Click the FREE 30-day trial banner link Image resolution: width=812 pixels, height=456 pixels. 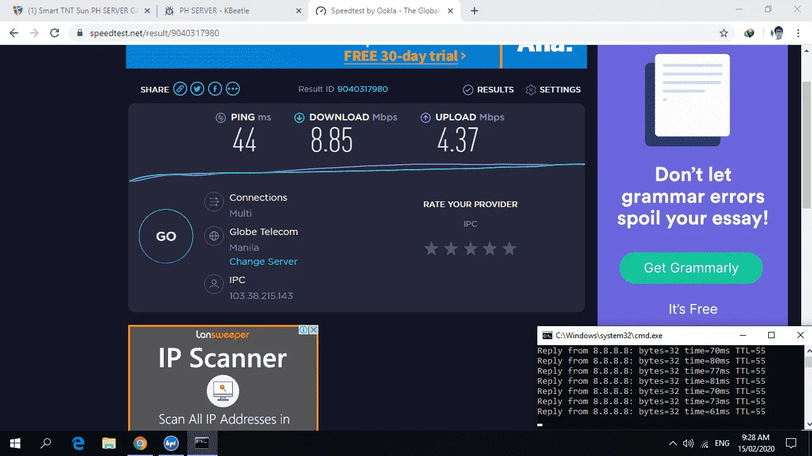[405, 56]
